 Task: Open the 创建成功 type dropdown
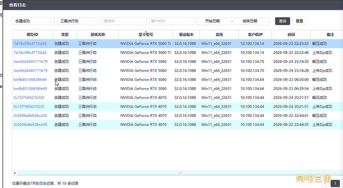click(x=33, y=21)
